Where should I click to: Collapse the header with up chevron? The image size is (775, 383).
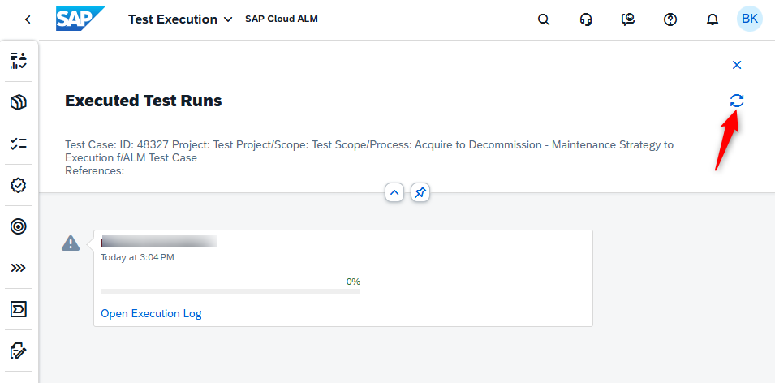click(394, 193)
